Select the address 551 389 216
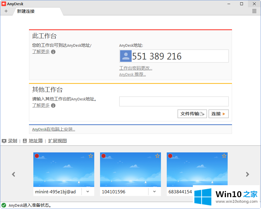Screen dimensions: 261x209 click(x=157, y=56)
